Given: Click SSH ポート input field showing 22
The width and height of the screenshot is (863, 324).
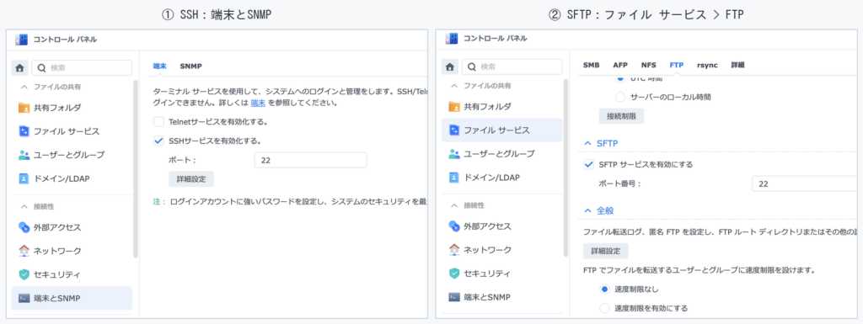Looking at the screenshot, I should (310, 161).
